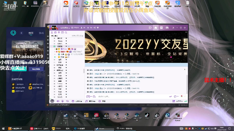Click the paper plane invite icon
Screen dimensions: 234x131
tap(91, 28)
